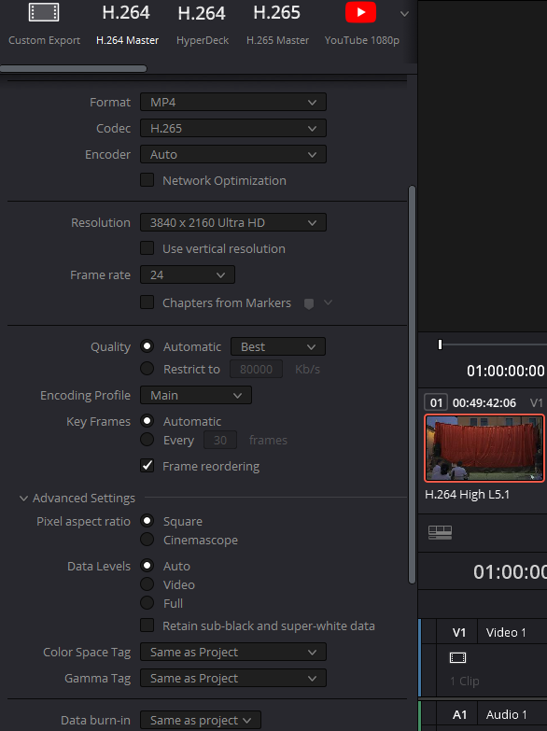Image resolution: width=547 pixels, height=731 pixels.
Task: Open the Quality dropdown set to Best
Action: tap(278, 347)
